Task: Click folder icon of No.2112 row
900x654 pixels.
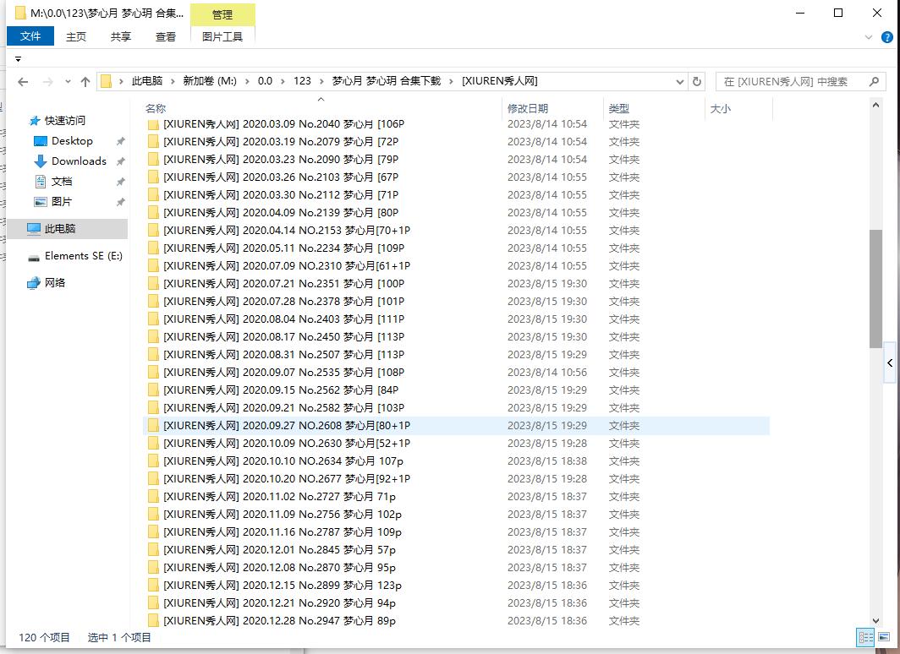Action: tap(153, 195)
